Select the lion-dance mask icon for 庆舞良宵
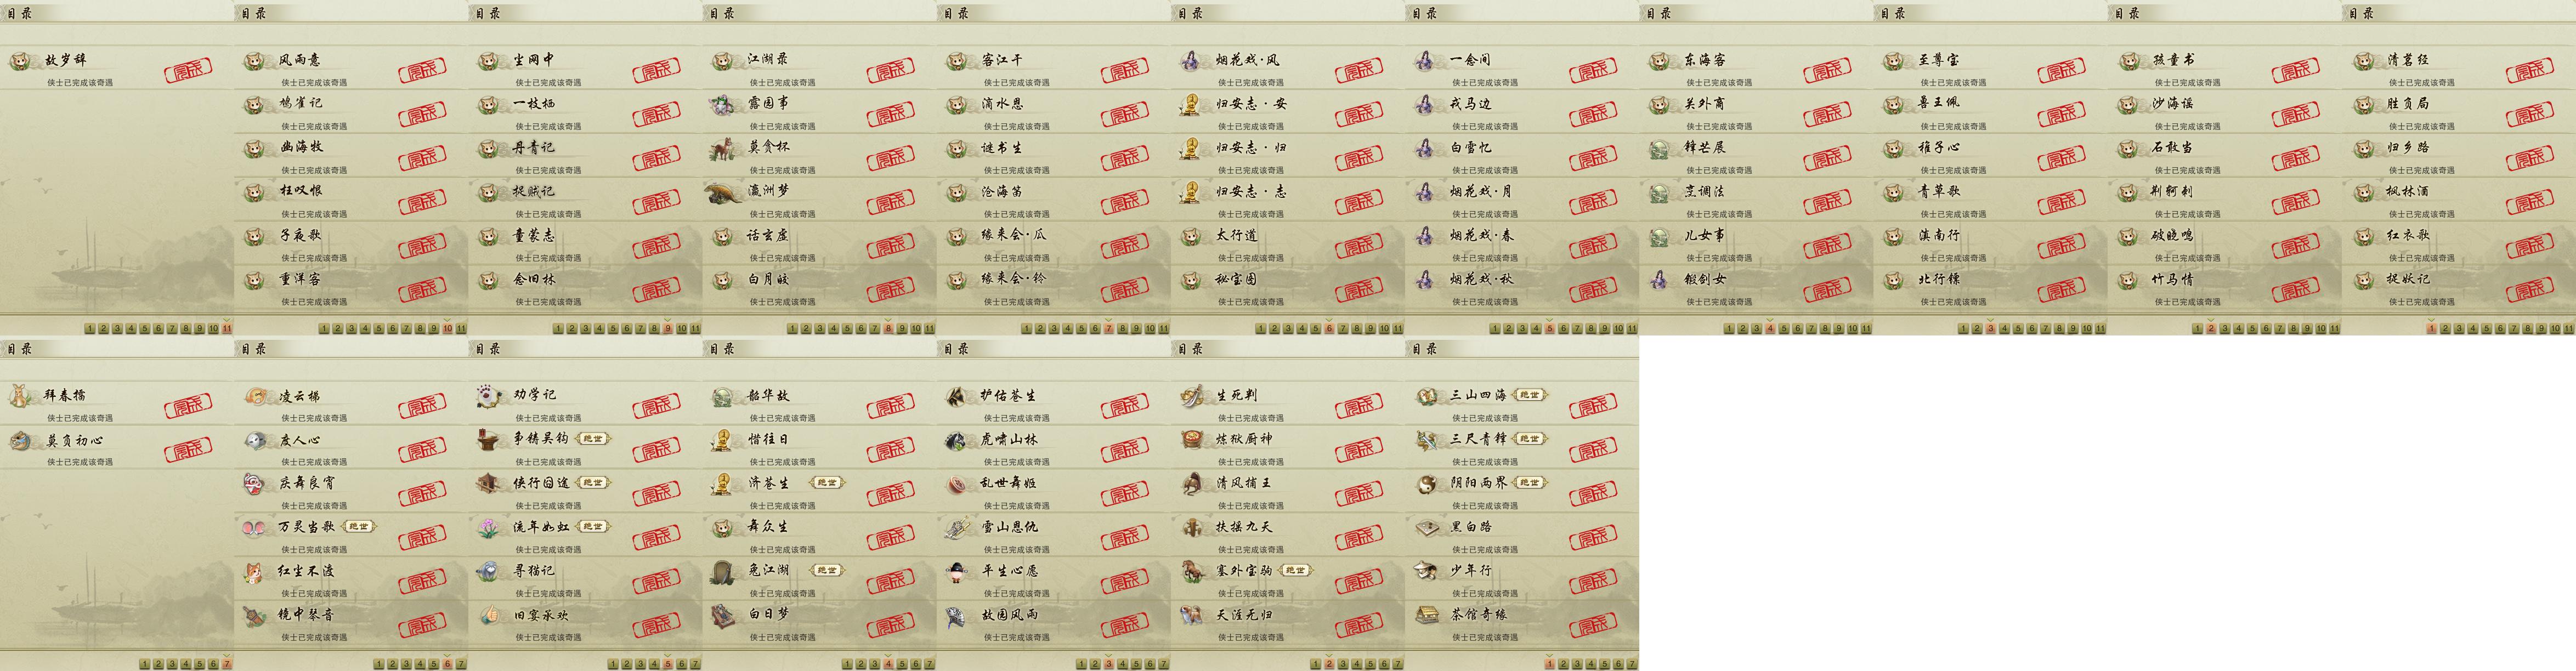The width and height of the screenshot is (2576, 671). 255,484
